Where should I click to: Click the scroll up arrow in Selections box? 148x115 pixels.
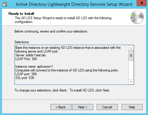point(131,48)
